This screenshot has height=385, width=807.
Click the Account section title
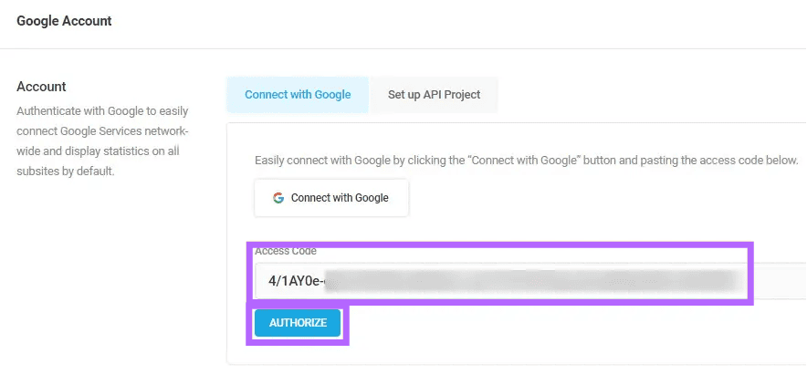(41, 87)
